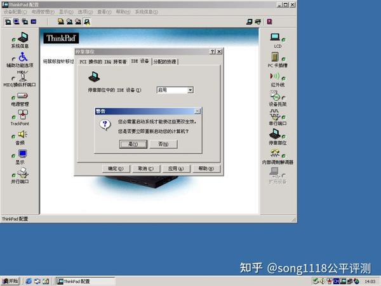The image size is (381, 286).
Task: Click the pressed laptop toolbar icon beside ThinkPad logo
Action: tap(87, 22)
